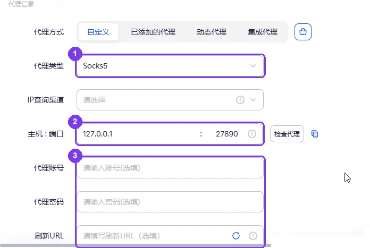Click the 刷新URL input field
Image resolution: width=370 pixels, height=248 pixels.
point(170,236)
